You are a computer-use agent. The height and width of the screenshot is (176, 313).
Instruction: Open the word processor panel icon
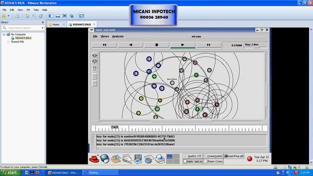127,159
